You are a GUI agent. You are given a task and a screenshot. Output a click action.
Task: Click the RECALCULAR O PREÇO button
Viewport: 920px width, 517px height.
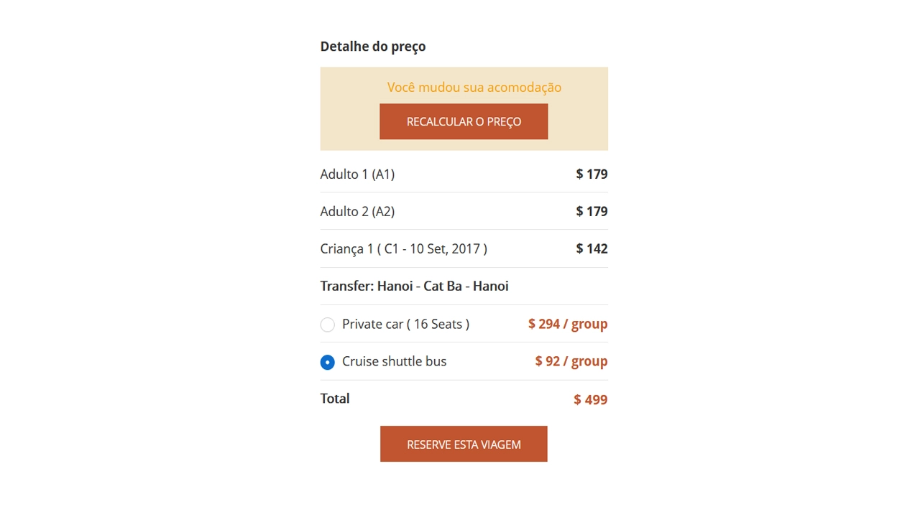(x=464, y=121)
